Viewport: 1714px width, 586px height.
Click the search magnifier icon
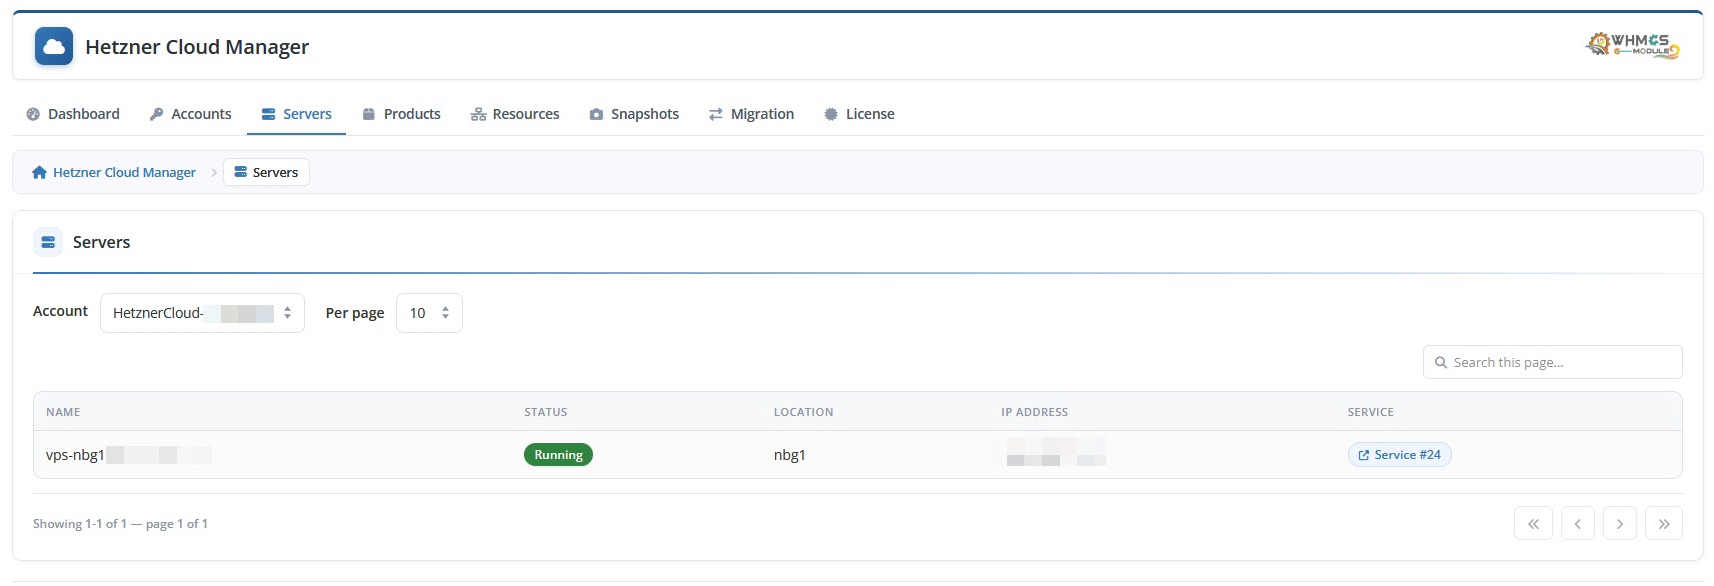[1441, 362]
